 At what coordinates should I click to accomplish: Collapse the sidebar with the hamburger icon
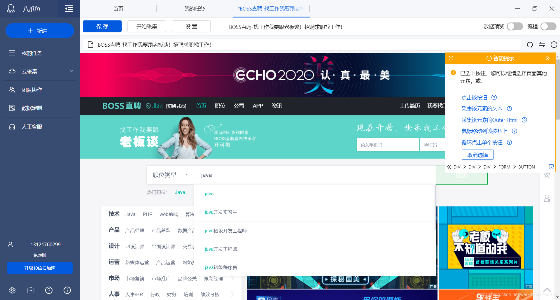point(69,9)
